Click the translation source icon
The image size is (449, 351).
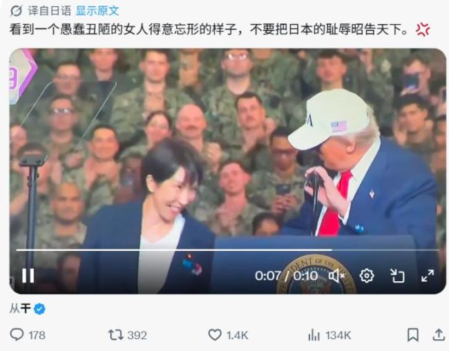pos(17,11)
